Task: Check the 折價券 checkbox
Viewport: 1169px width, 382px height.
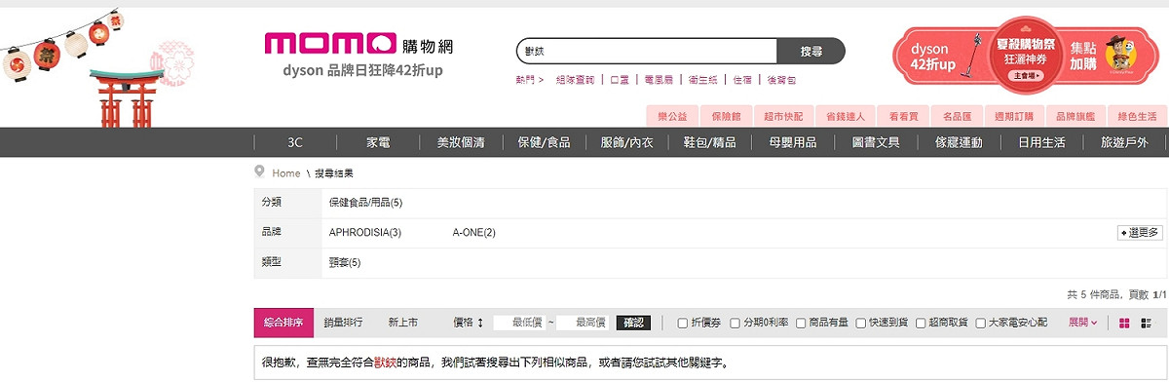Action: [x=682, y=323]
